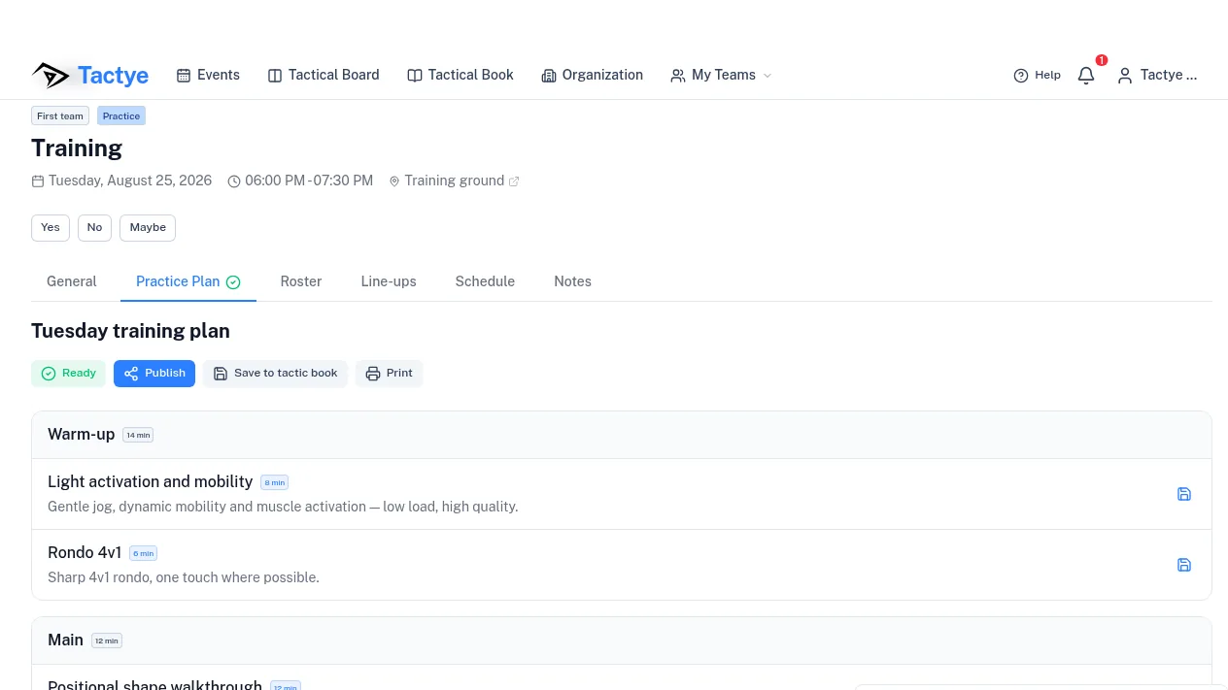Open Help
This screenshot has width=1228, height=690.
(x=1037, y=75)
